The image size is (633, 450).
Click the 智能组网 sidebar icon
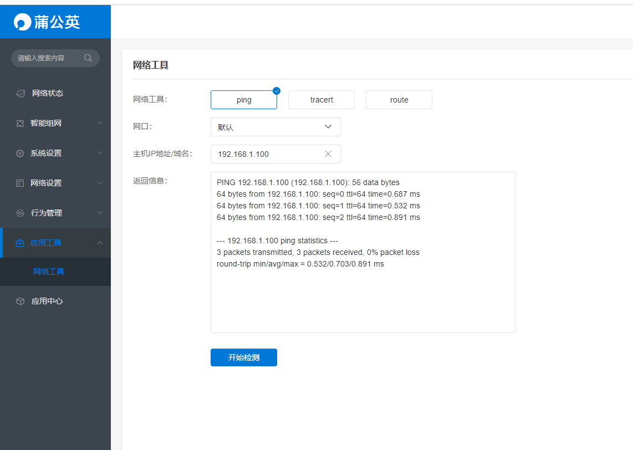(20, 123)
